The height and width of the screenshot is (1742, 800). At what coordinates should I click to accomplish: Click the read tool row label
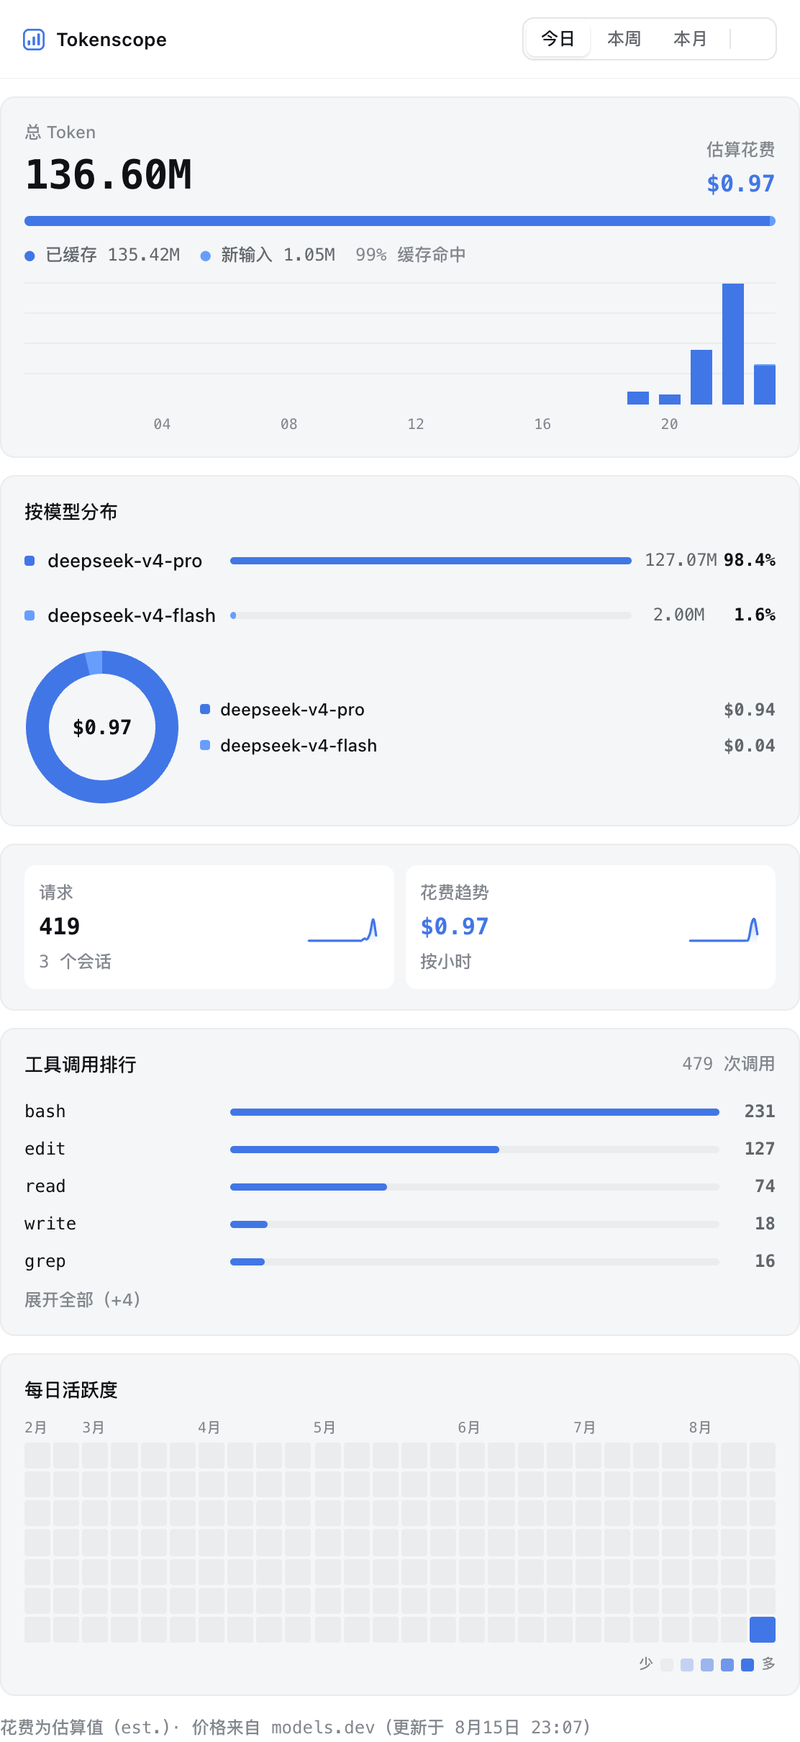coord(45,1186)
